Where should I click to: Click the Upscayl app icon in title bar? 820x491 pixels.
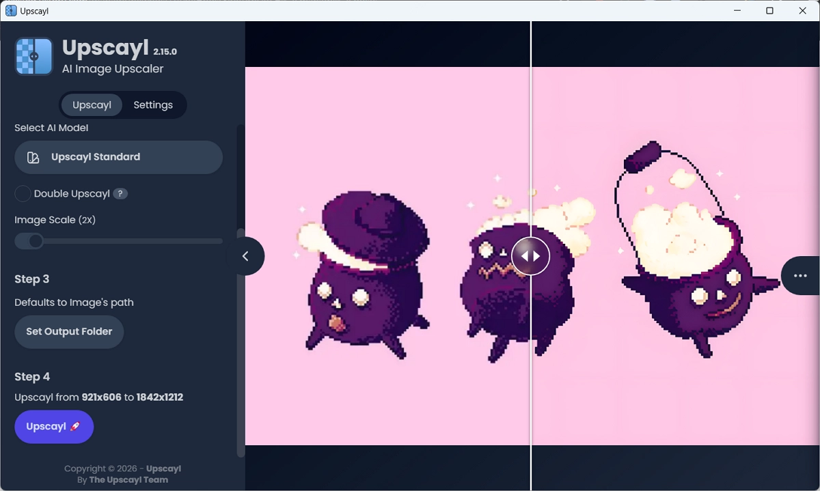point(11,10)
